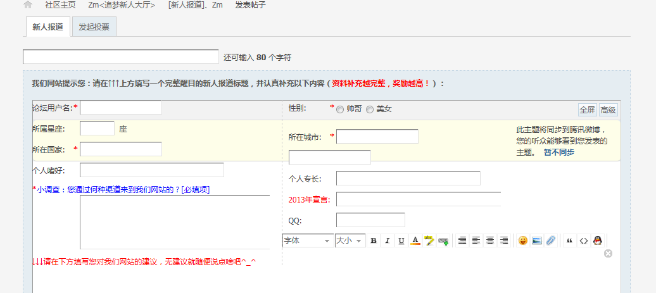Select 美女 gender option
656x293 pixels.
(369, 109)
